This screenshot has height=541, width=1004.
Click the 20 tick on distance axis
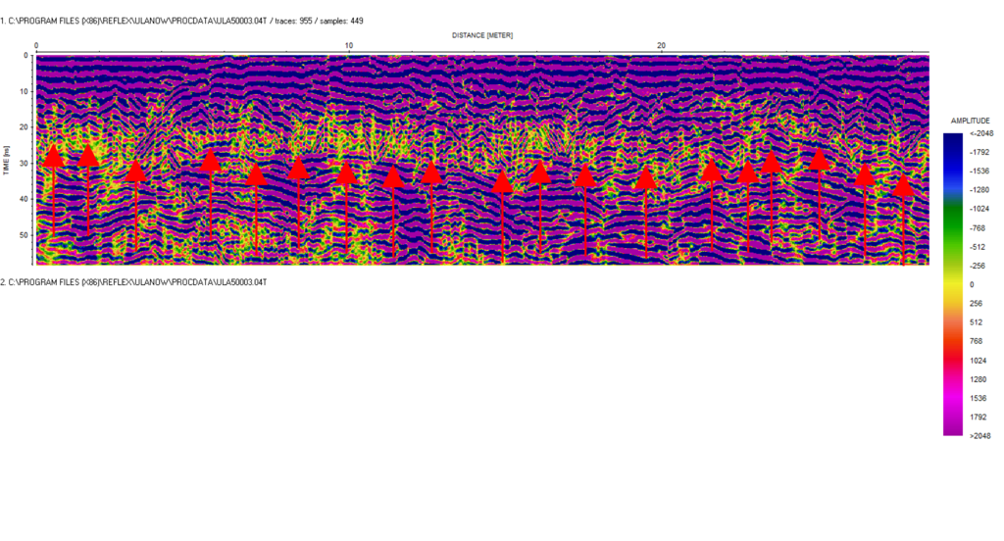coord(662,46)
